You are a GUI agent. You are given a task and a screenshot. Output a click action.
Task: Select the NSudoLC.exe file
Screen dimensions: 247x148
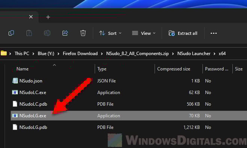pyautogui.click(x=33, y=93)
